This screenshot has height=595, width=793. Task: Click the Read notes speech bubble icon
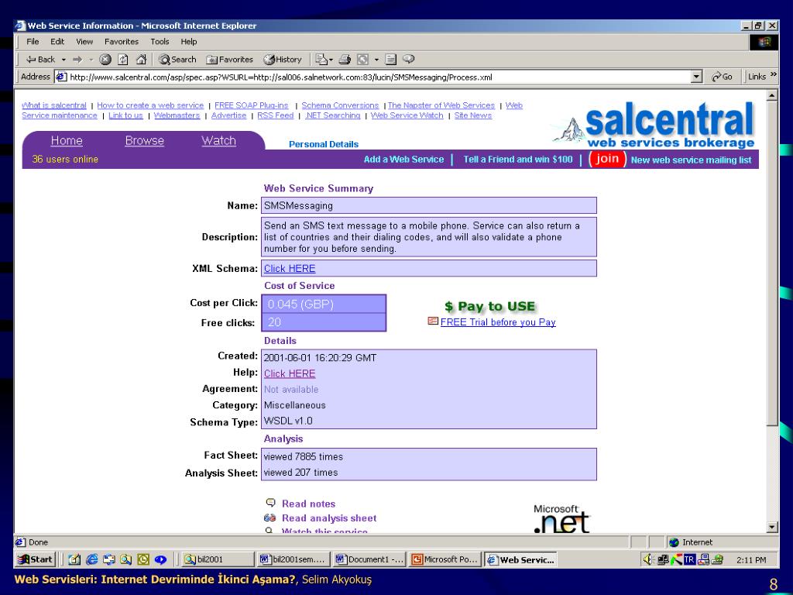click(x=270, y=502)
